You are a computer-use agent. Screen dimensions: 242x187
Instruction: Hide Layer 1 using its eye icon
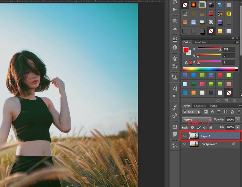pos(185,136)
